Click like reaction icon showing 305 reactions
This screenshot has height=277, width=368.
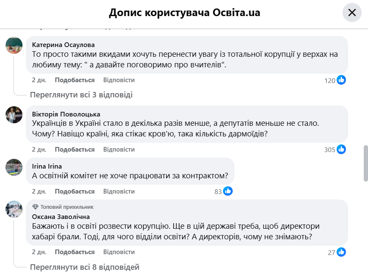coord(341,149)
